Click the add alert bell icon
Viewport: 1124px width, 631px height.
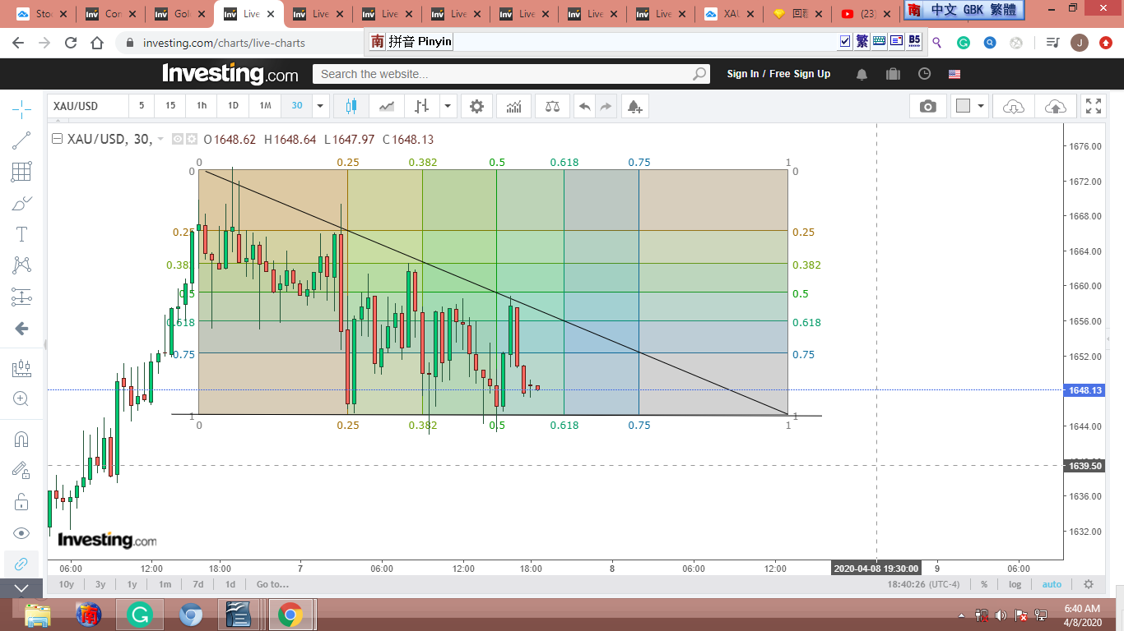pyautogui.click(x=634, y=106)
